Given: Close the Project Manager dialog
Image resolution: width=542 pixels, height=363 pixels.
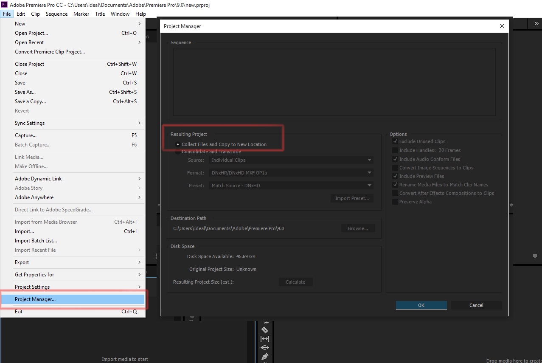Looking at the screenshot, I should point(502,26).
